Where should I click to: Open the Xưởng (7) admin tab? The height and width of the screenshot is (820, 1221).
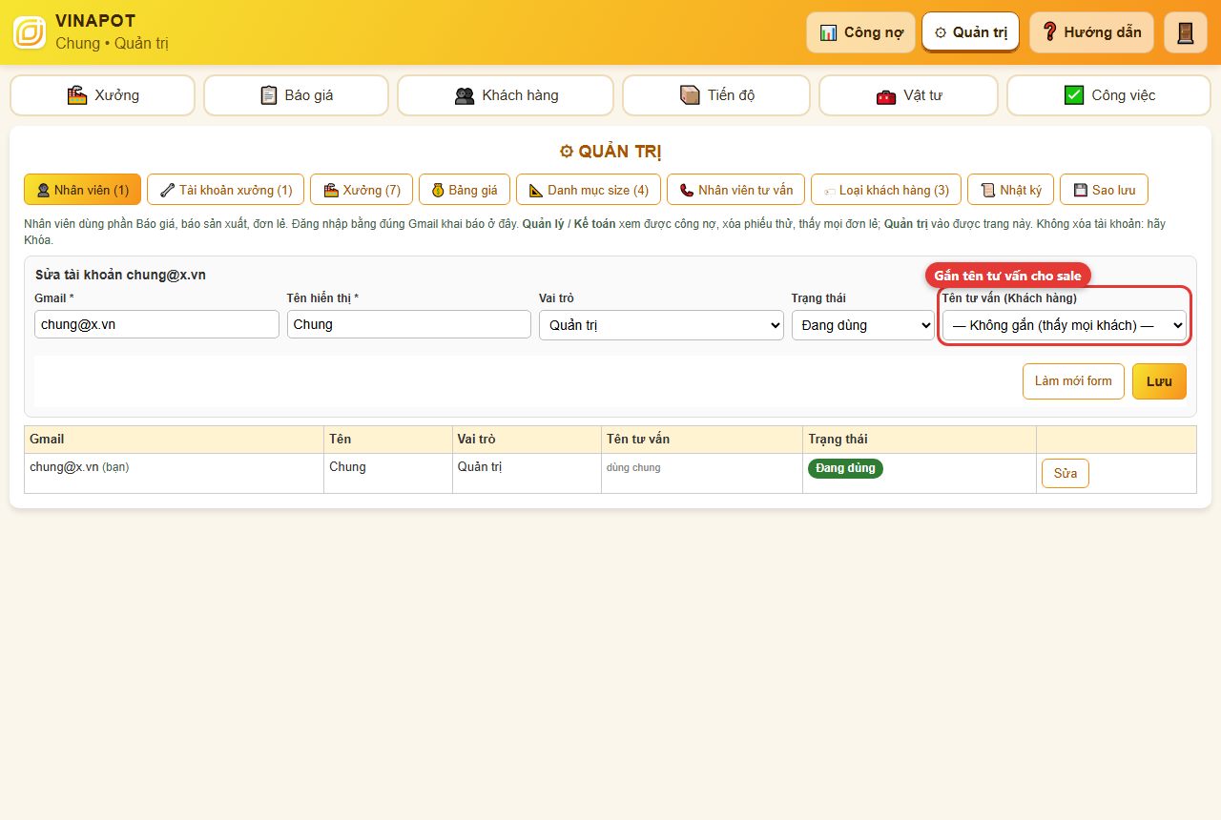click(x=362, y=190)
